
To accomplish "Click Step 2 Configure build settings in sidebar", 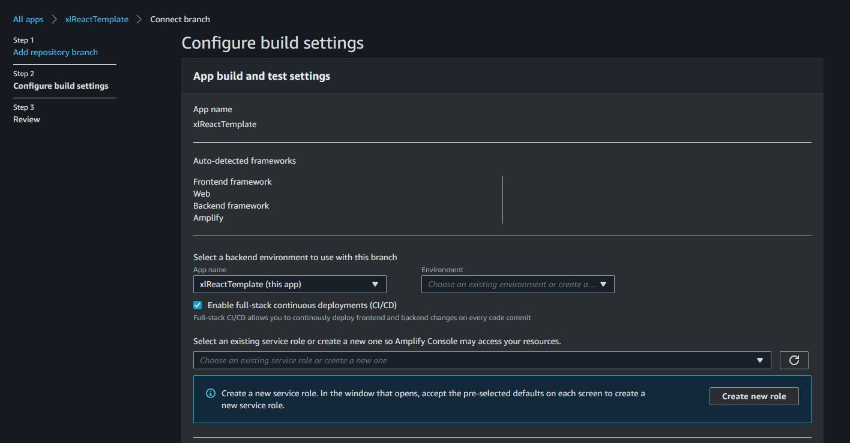I will (x=61, y=86).
